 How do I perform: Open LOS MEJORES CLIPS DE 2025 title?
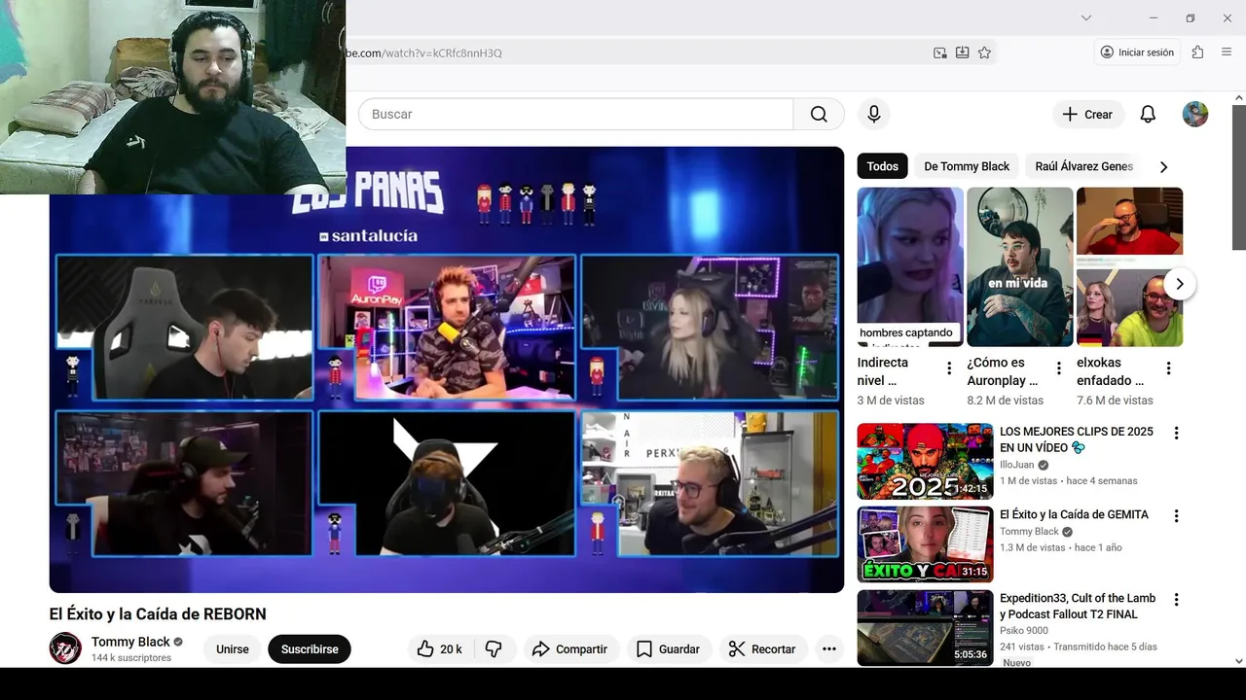coord(1077,439)
